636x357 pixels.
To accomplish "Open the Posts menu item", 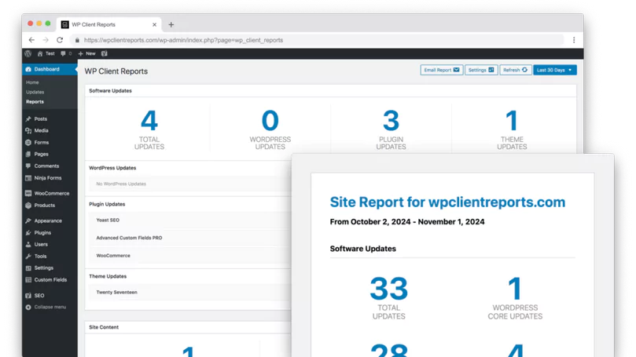I will (x=41, y=119).
